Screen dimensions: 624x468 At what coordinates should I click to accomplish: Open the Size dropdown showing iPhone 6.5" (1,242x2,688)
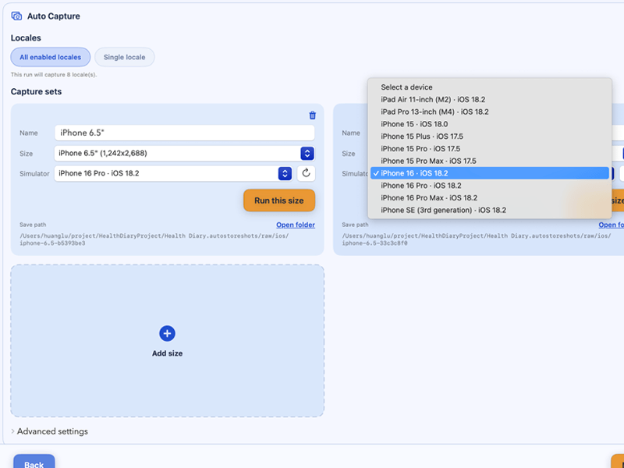pyautogui.click(x=185, y=153)
